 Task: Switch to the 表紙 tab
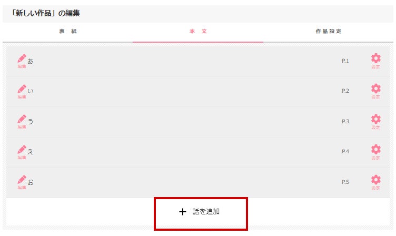pos(68,31)
